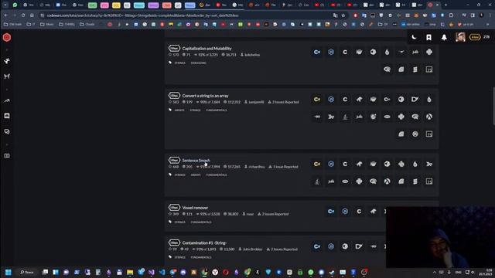Open the Docs book sidebar icon

[x=7, y=156]
